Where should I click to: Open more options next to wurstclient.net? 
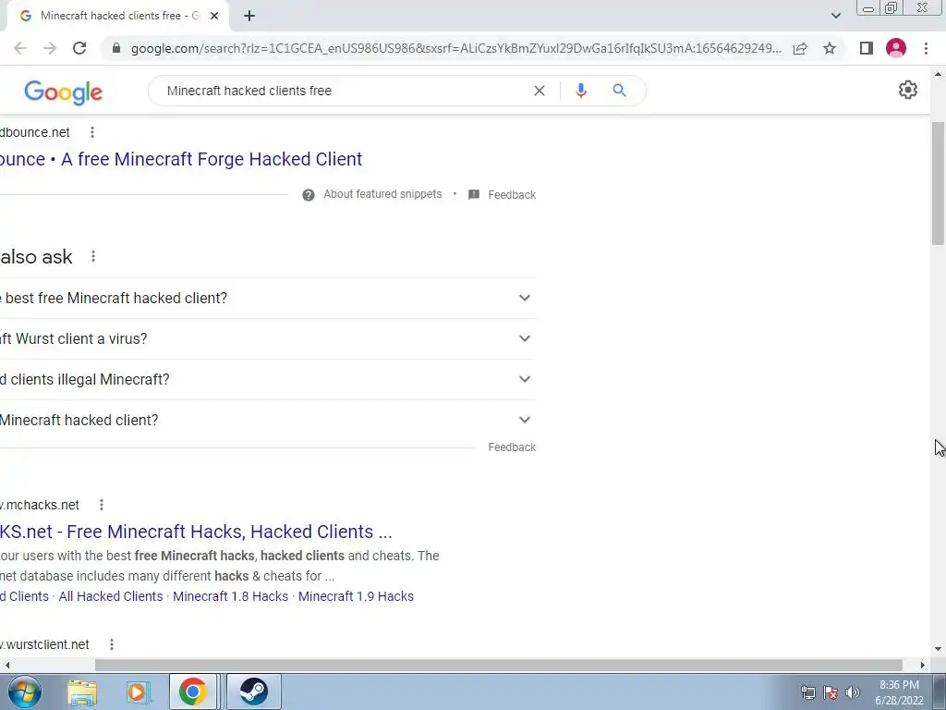point(112,644)
